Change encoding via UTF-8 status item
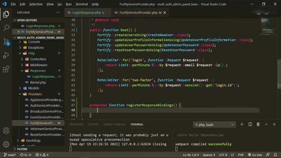The image size is (281, 158). [223, 155]
